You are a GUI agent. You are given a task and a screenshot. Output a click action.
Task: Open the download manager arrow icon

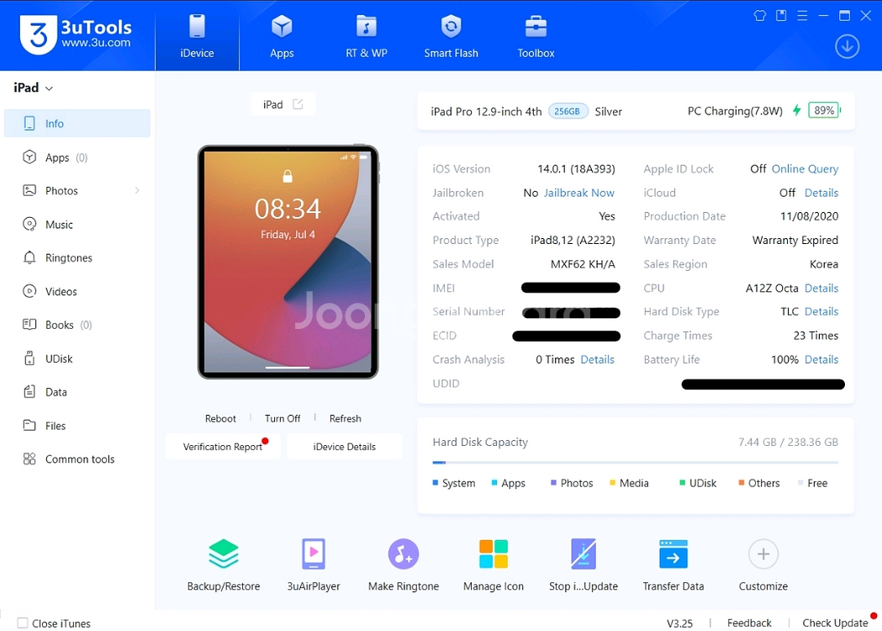[847, 46]
